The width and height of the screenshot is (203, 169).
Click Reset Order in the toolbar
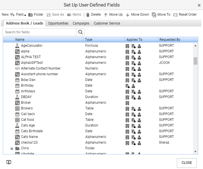coord(185,15)
